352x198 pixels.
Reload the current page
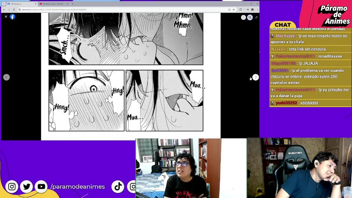pyautogui.click(x=14, y=10)
